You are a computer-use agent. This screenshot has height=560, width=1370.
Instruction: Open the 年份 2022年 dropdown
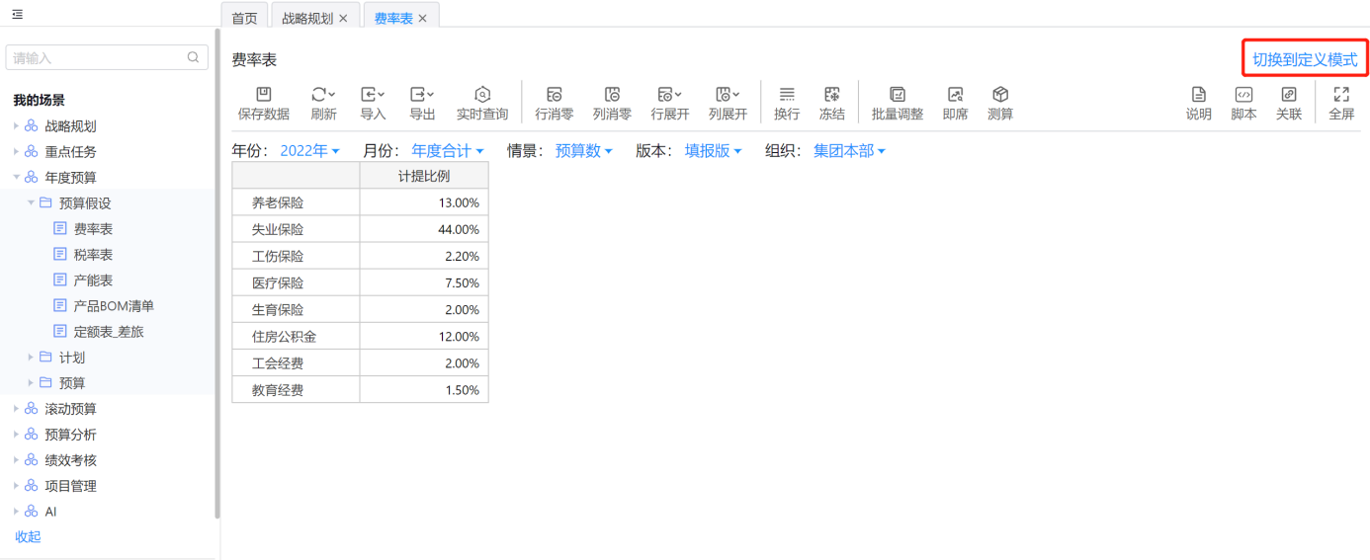(x=309, y=151)
